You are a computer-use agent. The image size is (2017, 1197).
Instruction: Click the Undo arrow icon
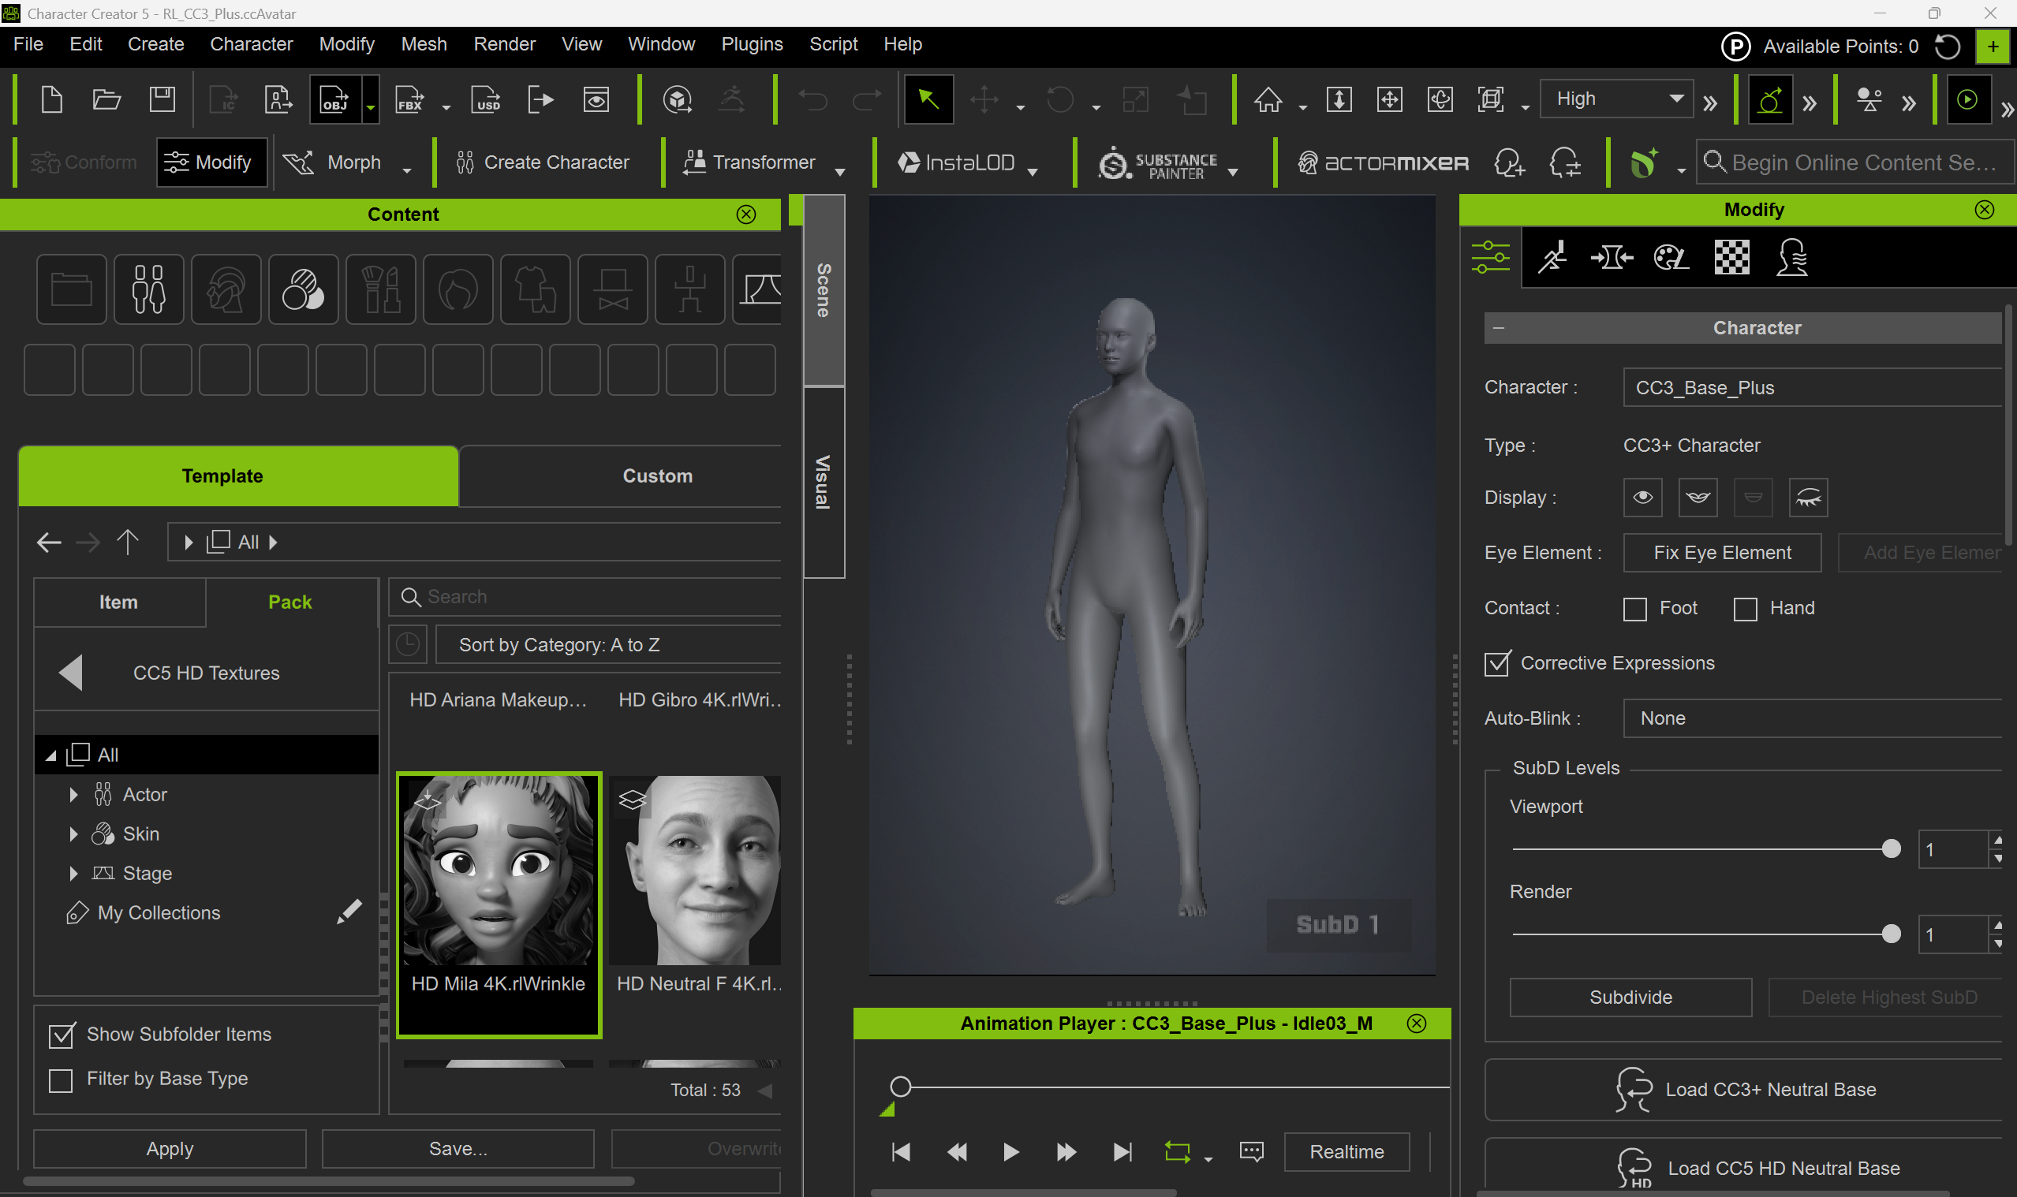pos(812,100)
